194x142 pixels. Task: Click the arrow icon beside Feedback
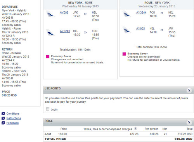tap(3, 123)
